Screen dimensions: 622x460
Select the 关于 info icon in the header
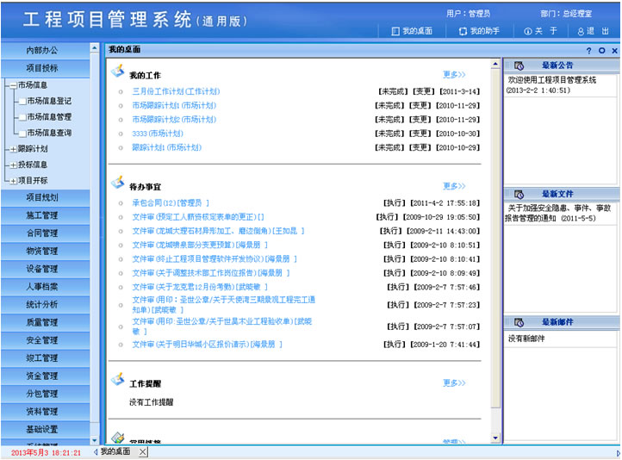pyautogui.click(x=527, y=31)
